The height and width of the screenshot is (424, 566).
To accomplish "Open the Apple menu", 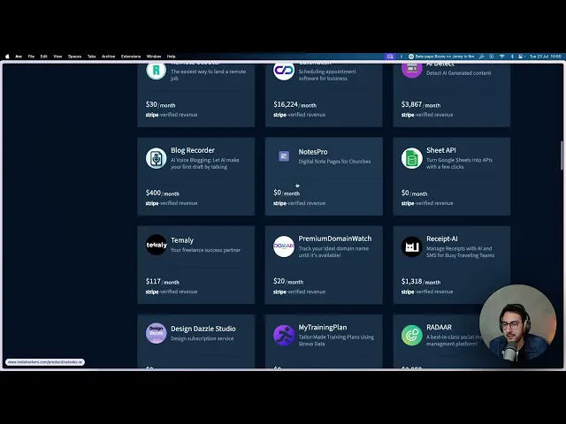I will tap(7, 57).
